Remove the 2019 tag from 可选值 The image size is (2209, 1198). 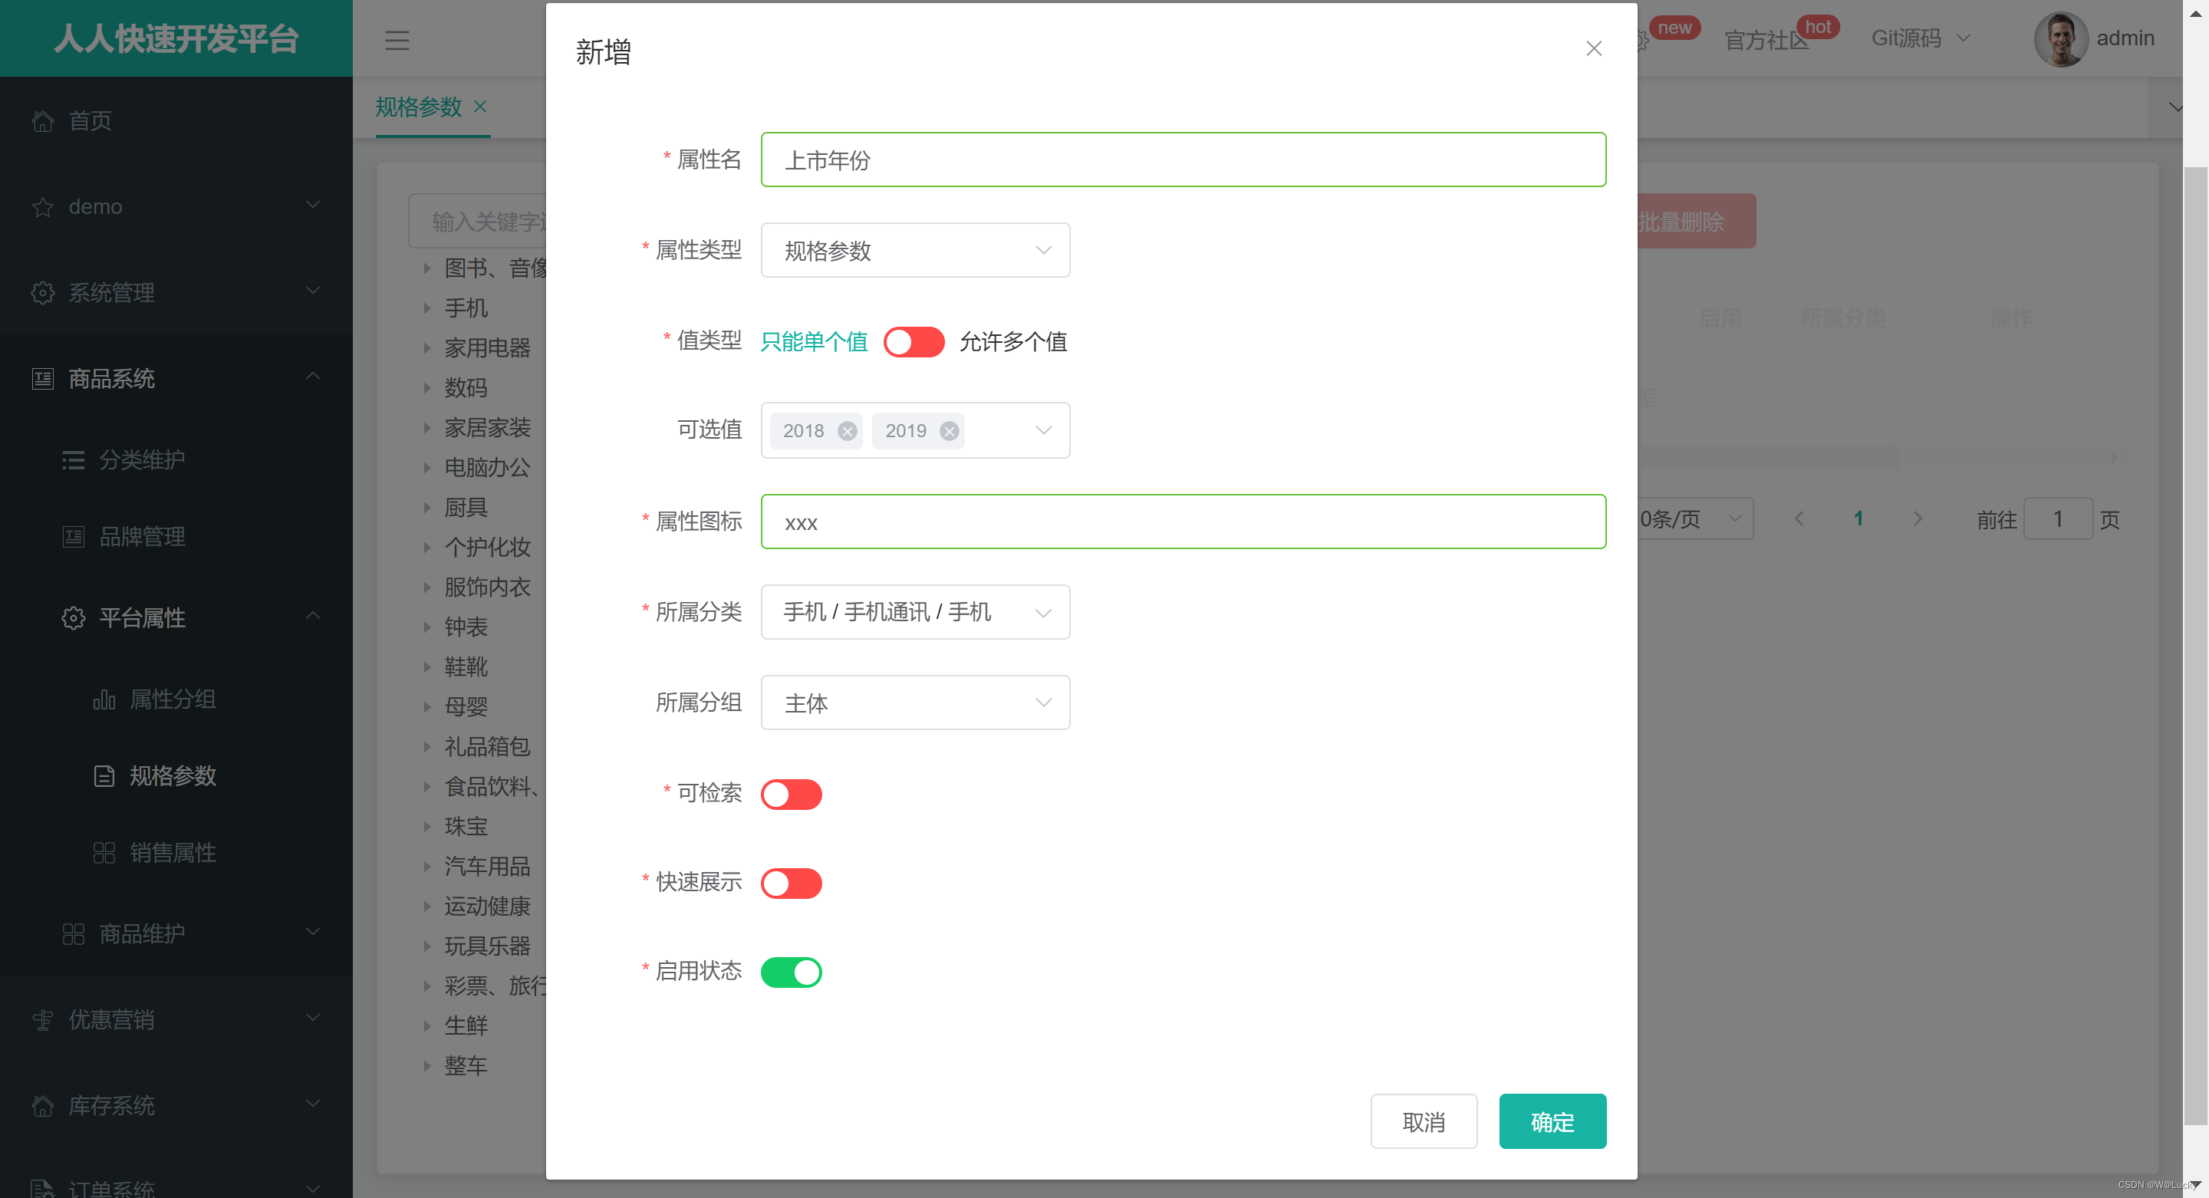pos(949,430)
